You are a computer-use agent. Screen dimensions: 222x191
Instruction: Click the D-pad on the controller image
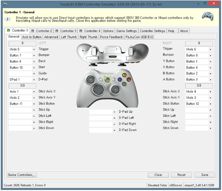point(98,89)
